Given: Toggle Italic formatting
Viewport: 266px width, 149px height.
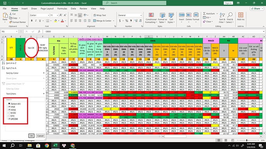Looking at the screenshot, I should pos(36,21).
